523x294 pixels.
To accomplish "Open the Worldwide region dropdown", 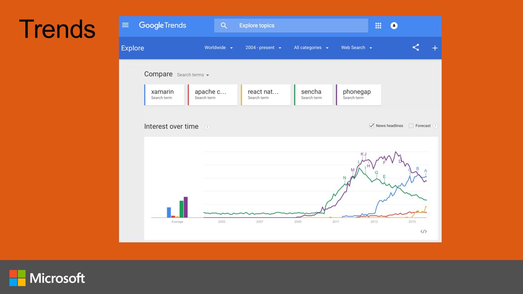I will 218,48.
